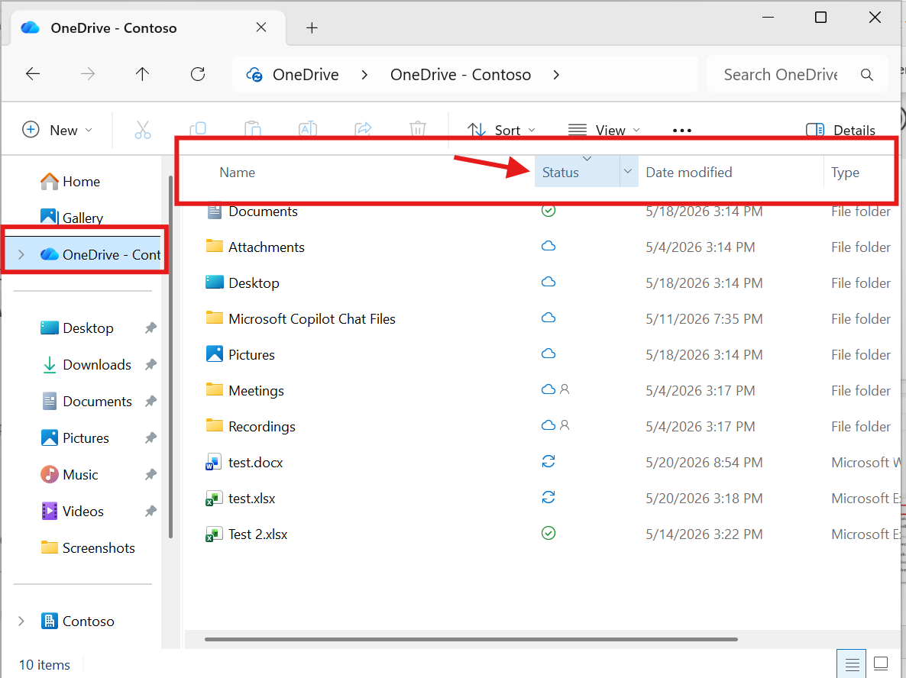Open the Status column filter dropdown
Viewport: 906px width, 678px height.
click(x=628, y=172)
